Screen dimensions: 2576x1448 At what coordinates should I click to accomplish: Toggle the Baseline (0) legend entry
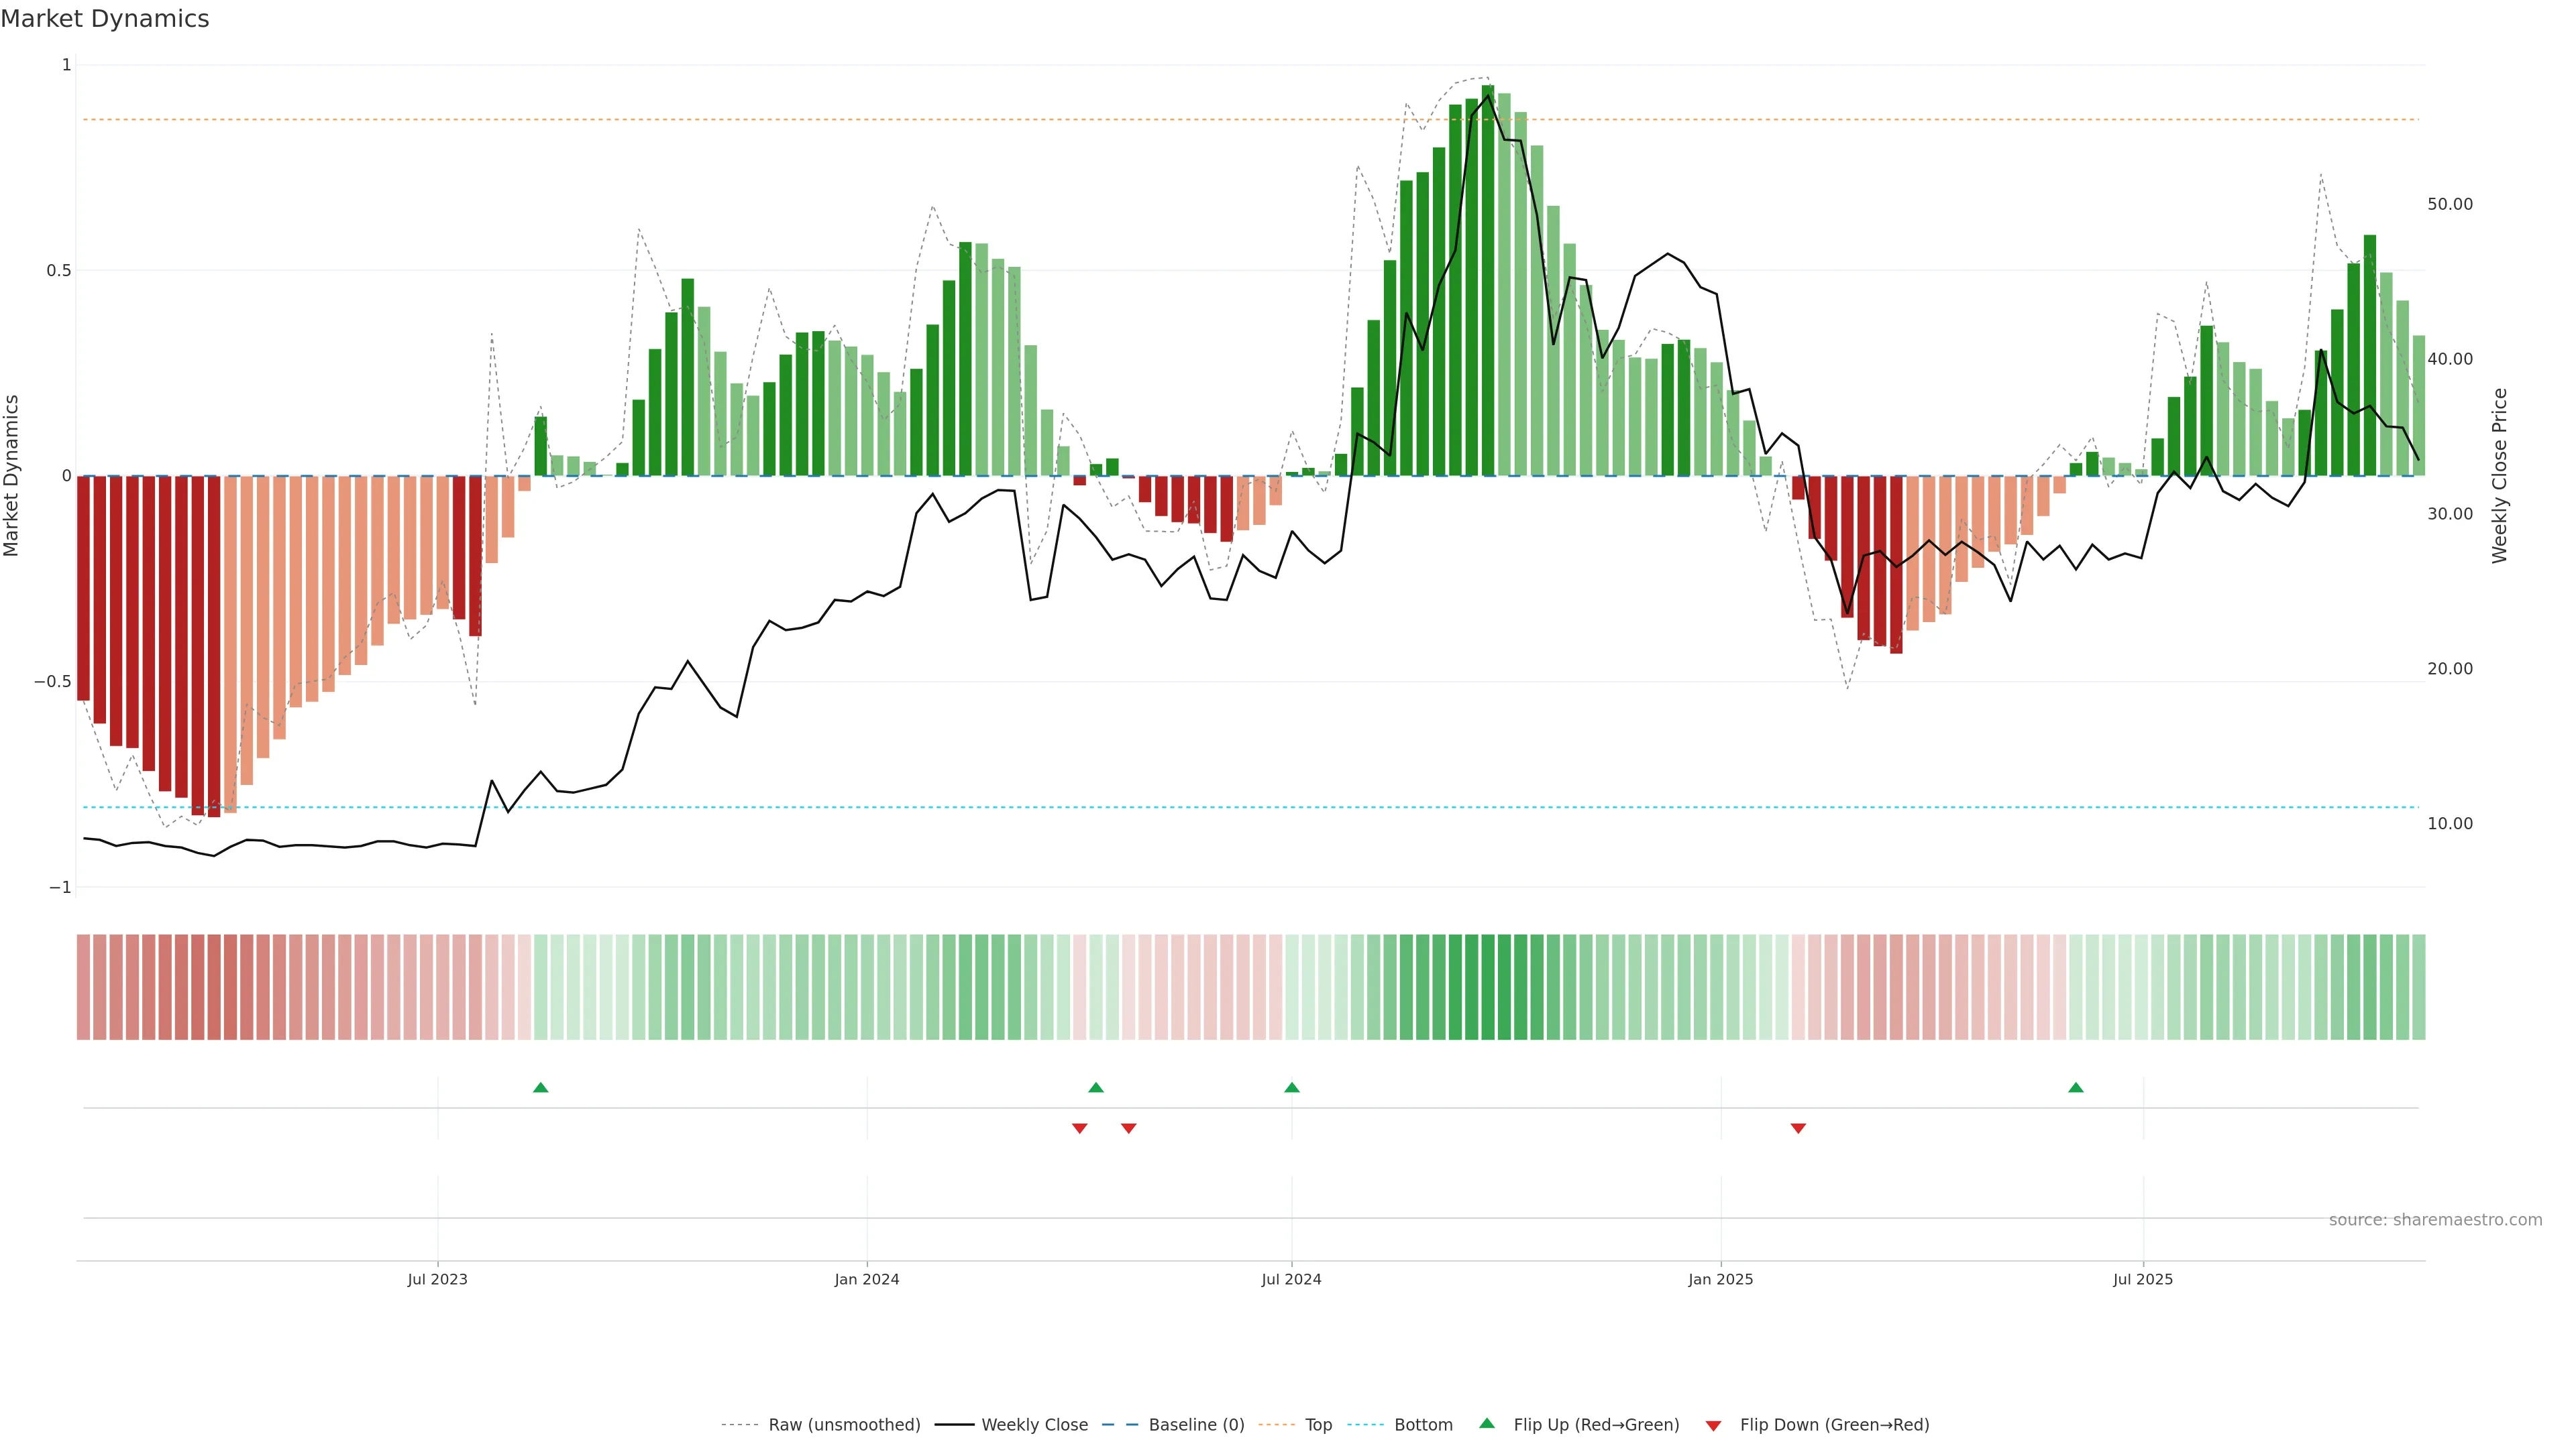pyautogui.click(x=1196, y=1425)
